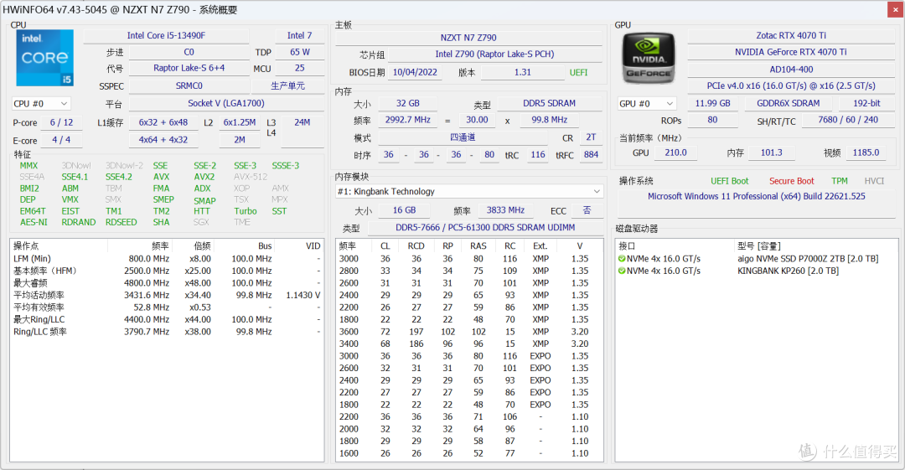Click the AES-NI feature label
The image size is (905, 470).
[34, 222]
